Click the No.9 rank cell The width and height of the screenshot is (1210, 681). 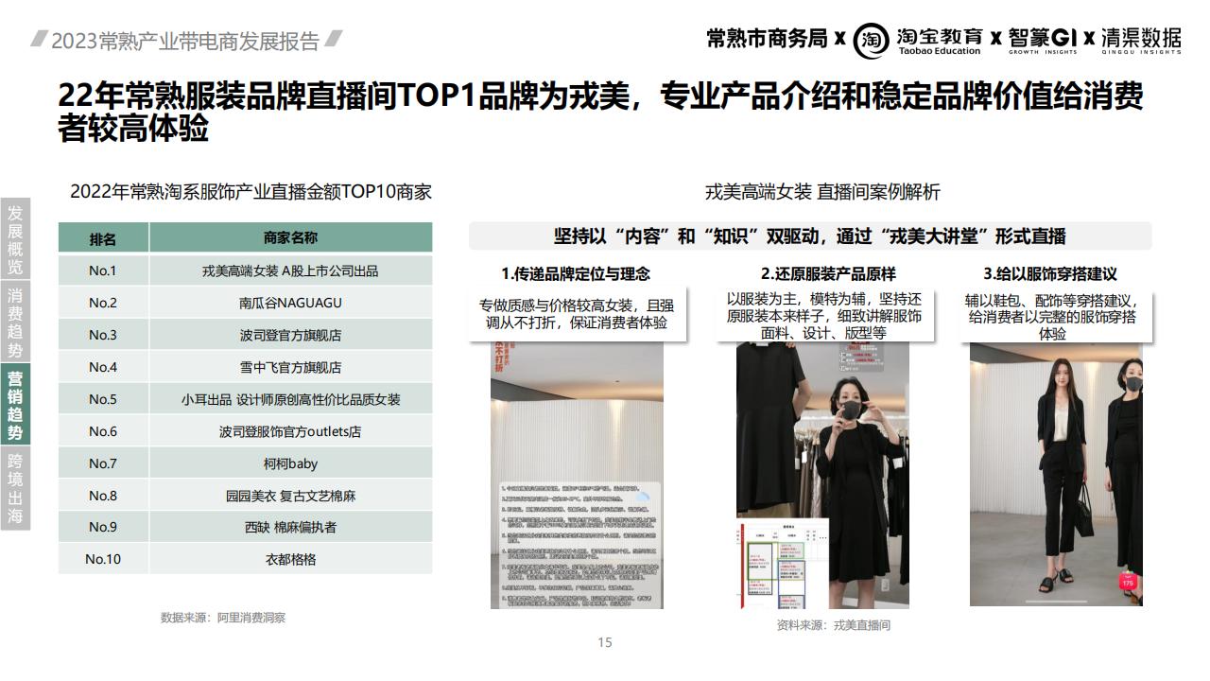(x=103, y=527)
